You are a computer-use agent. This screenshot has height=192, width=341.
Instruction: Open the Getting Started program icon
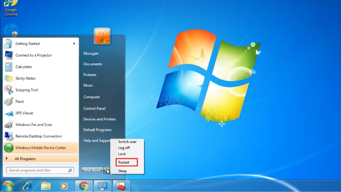pyautogui.click(x=8, y=44)
